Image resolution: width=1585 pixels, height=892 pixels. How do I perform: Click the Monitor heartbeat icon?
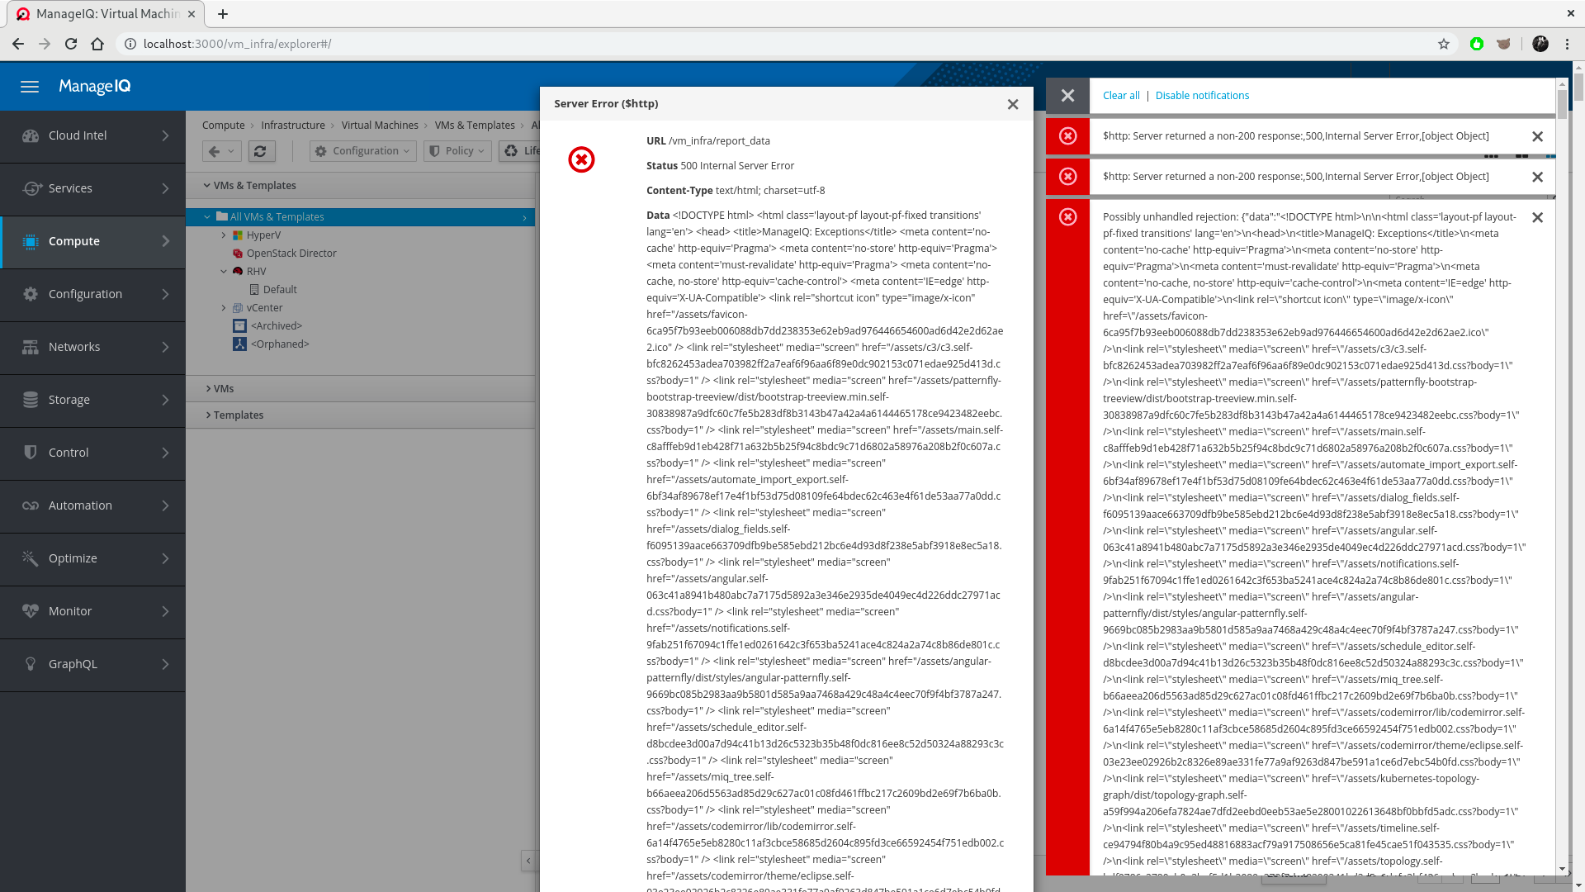pos(31,611)
